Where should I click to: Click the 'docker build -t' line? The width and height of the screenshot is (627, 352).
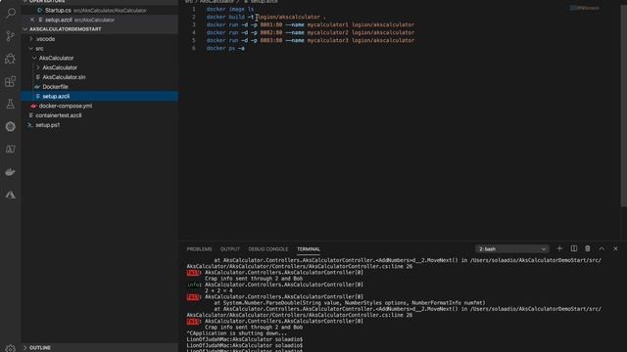[265, 17]
